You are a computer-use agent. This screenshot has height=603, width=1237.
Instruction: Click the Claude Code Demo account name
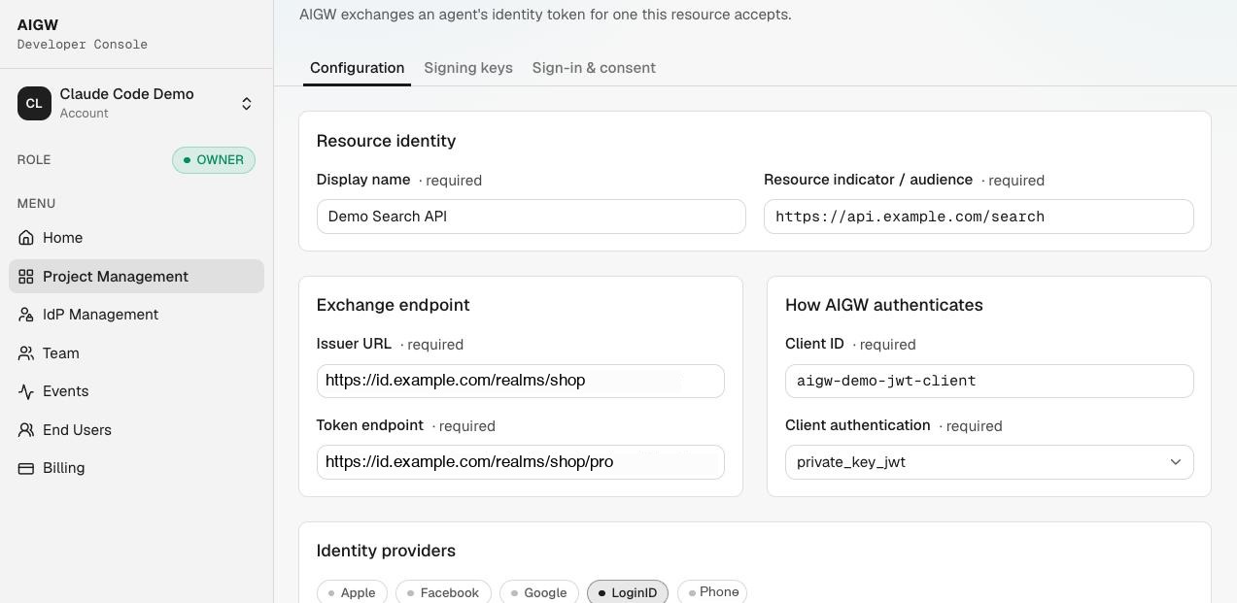[126, 94]
